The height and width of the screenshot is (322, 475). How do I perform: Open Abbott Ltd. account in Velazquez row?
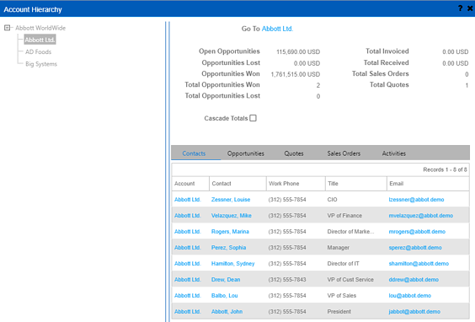(188, 216)
